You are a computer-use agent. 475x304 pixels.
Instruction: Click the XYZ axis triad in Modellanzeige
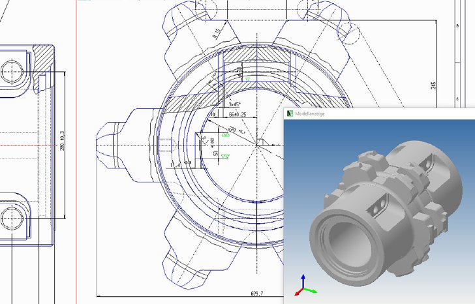pos(305,286)
